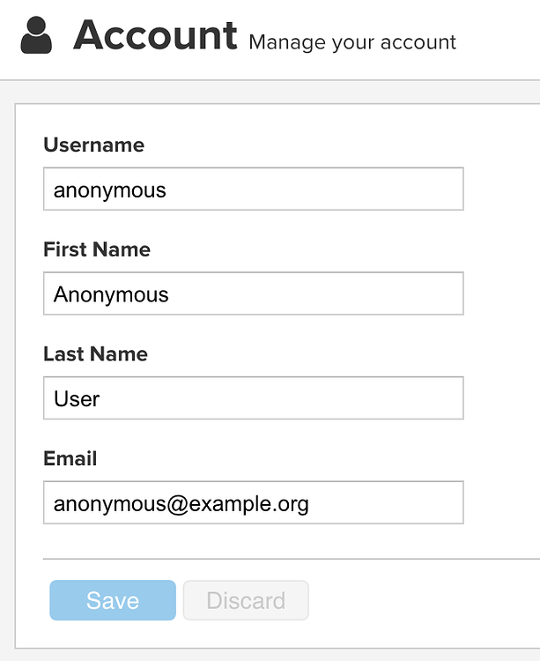Click the Email field label
540x661 pixels.
tap(70, 458)
